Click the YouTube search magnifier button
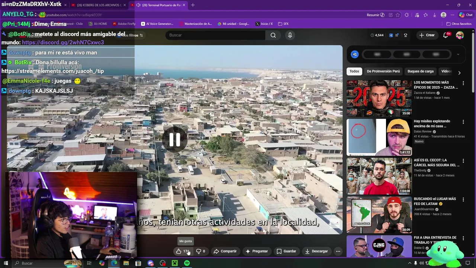 click(x=273, y=35)
